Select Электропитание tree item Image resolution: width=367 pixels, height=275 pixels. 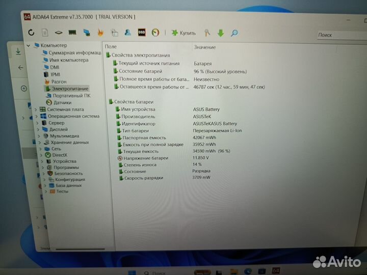[67, 89]
